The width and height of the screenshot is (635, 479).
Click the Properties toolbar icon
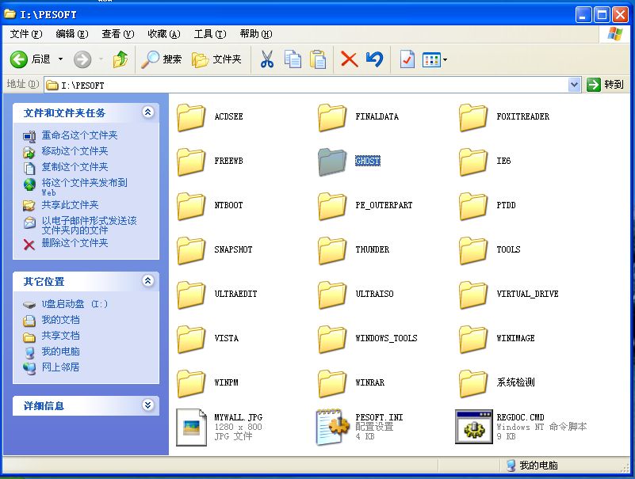click(407, 59)
